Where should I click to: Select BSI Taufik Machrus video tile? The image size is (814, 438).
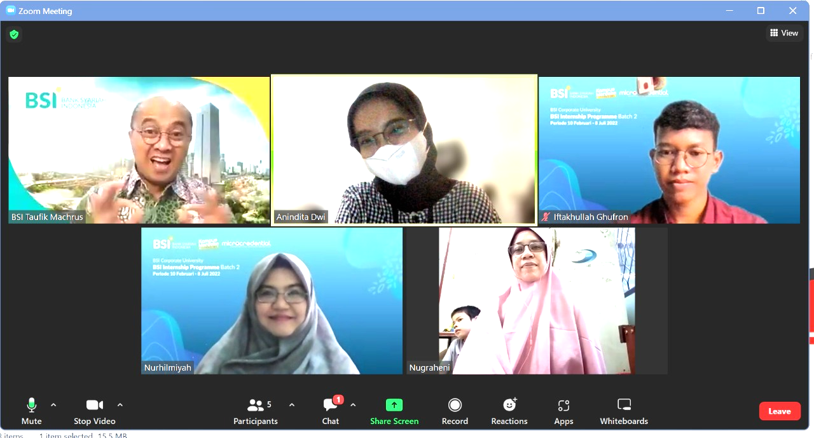tap(139, 150)
